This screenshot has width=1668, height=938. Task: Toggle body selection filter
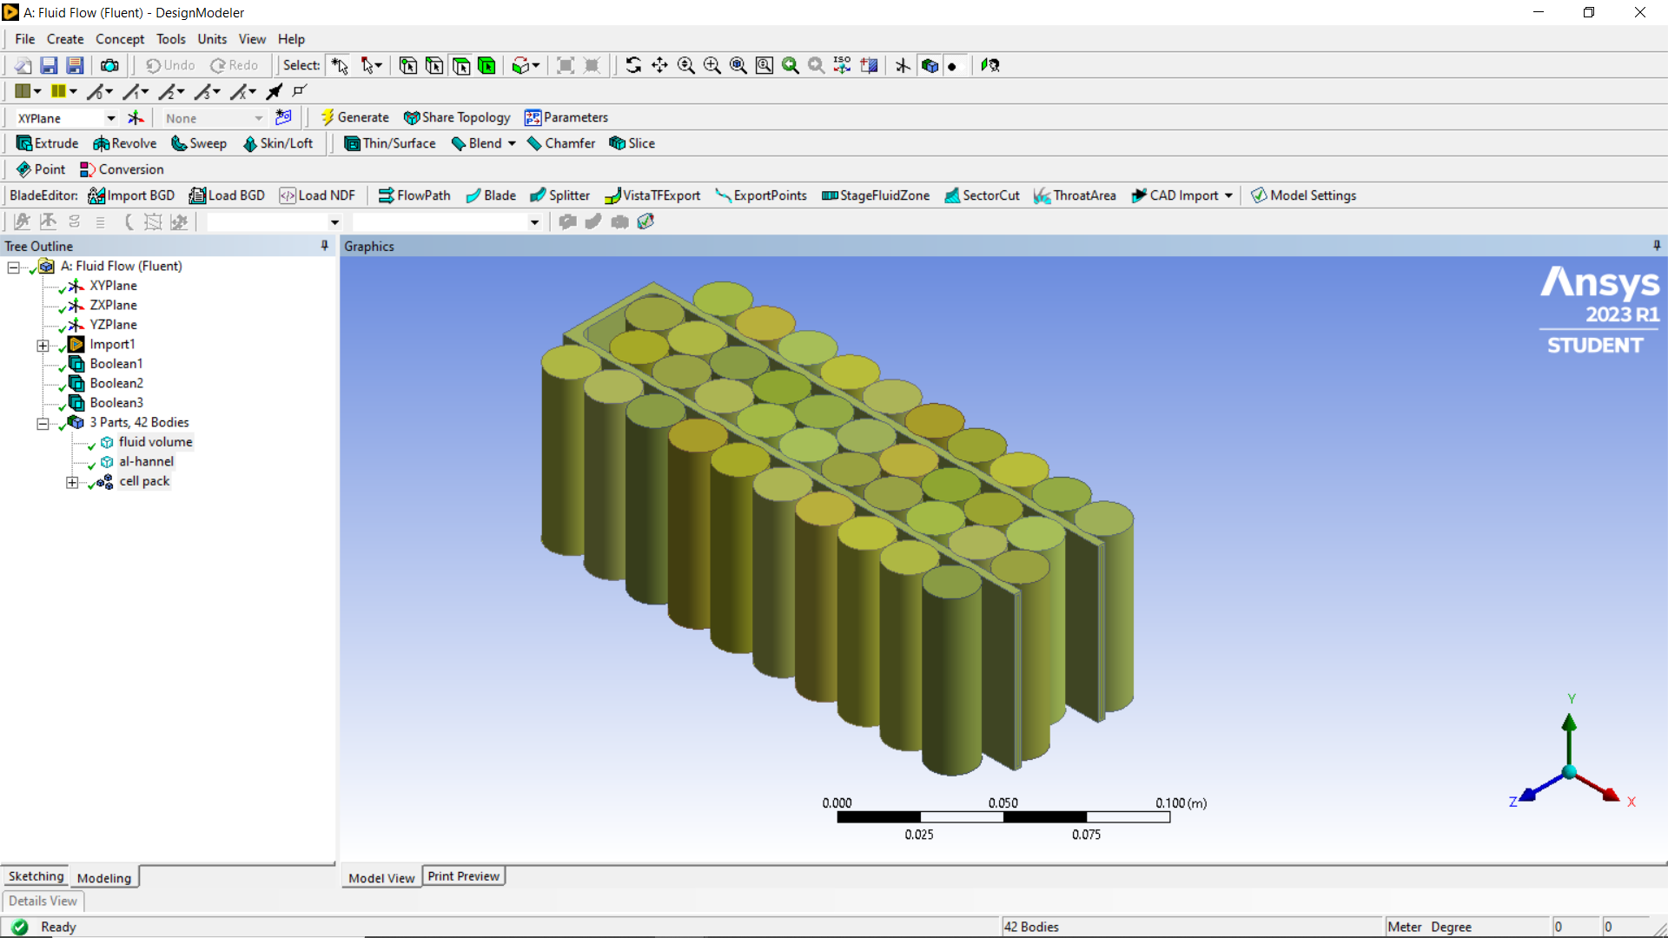point(486,65)
